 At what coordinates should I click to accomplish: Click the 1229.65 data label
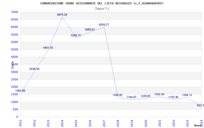pos(145,96)
